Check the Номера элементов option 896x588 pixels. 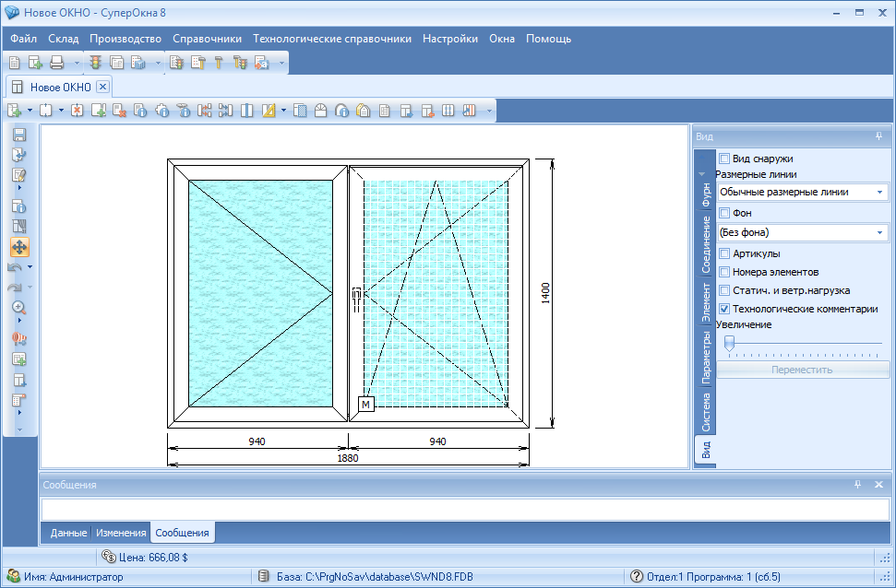[x=724, y=272]
